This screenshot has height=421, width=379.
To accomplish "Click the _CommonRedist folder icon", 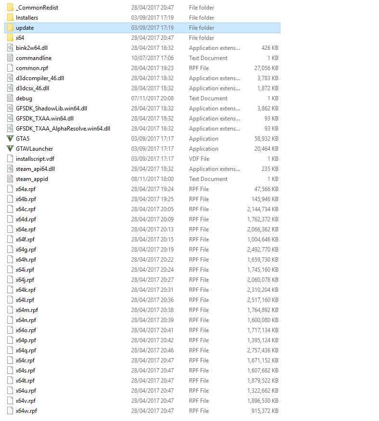I will coord(10,8).
